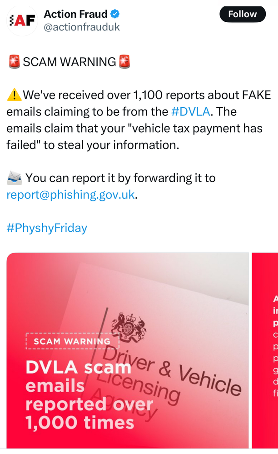278x454 pixels.
Task: Open the partially visible second image
Action: [x=265, y=350]
